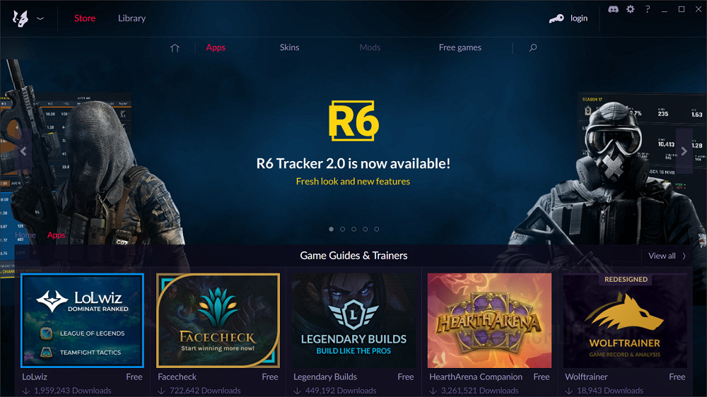Switch to the Library tab
The image size is (707, 397).
click(132, 18)
